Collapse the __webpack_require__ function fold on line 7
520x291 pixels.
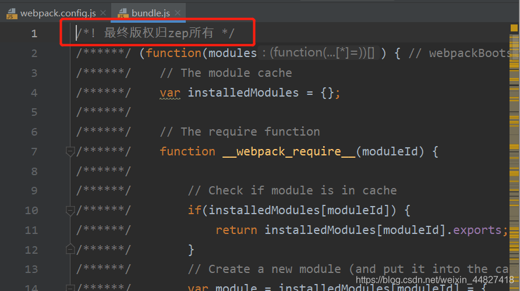(70, 151)
